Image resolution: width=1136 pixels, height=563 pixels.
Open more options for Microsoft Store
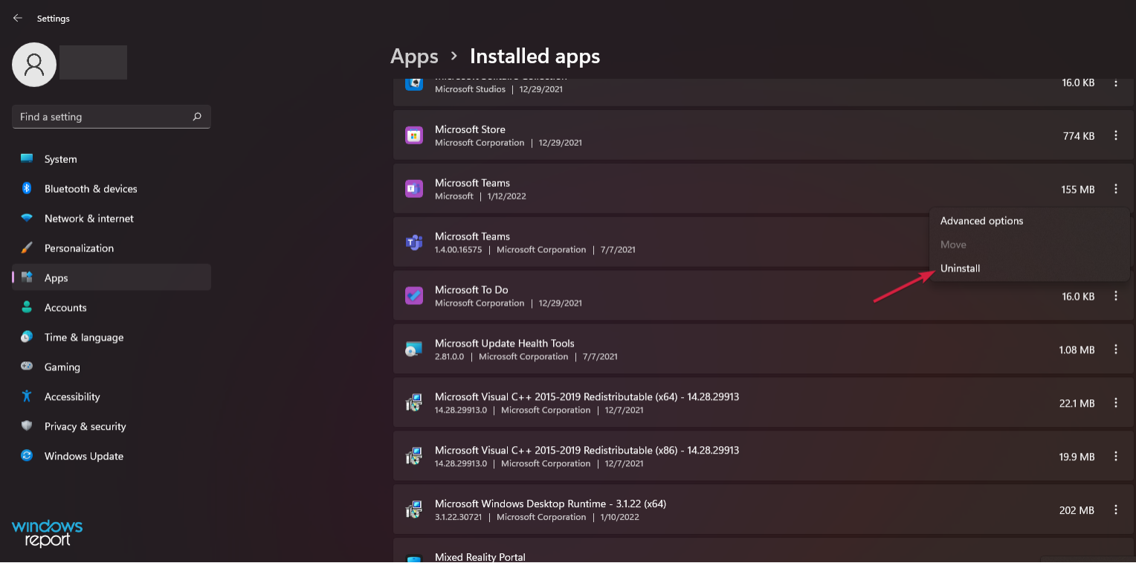1116,135
